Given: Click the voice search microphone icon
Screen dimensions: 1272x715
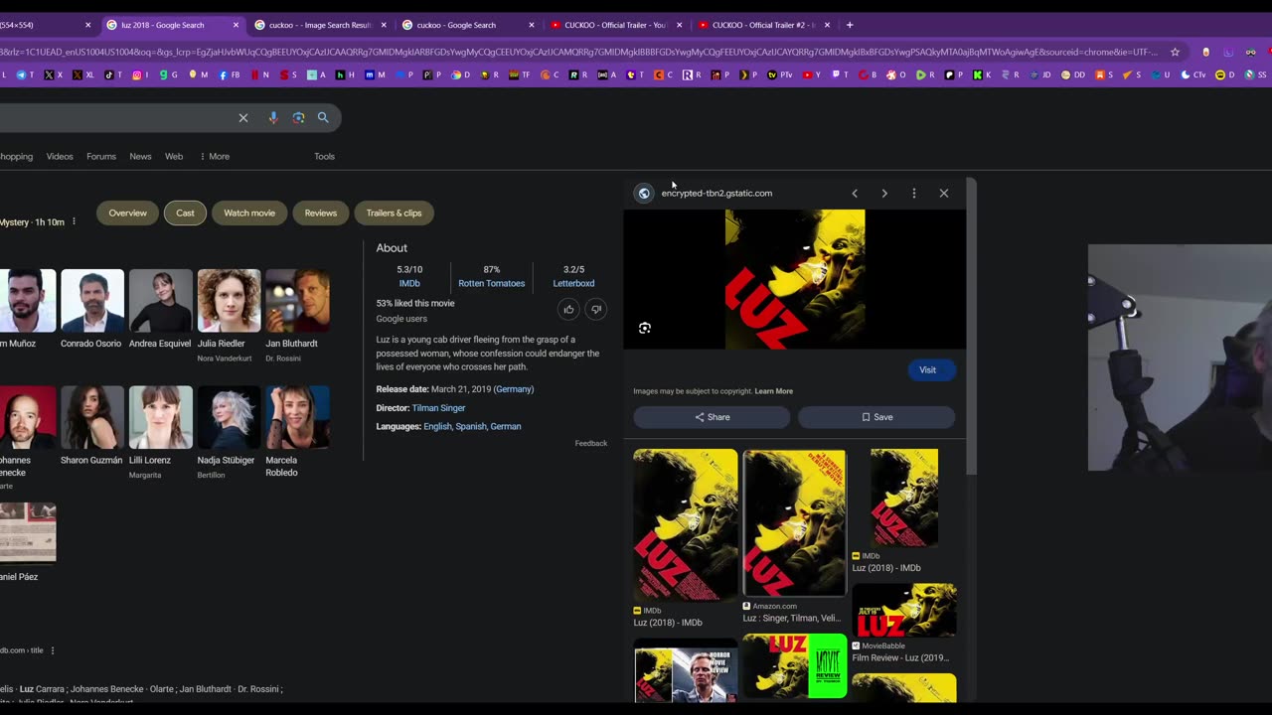Looking at the screenshot, I should (272, 118).
